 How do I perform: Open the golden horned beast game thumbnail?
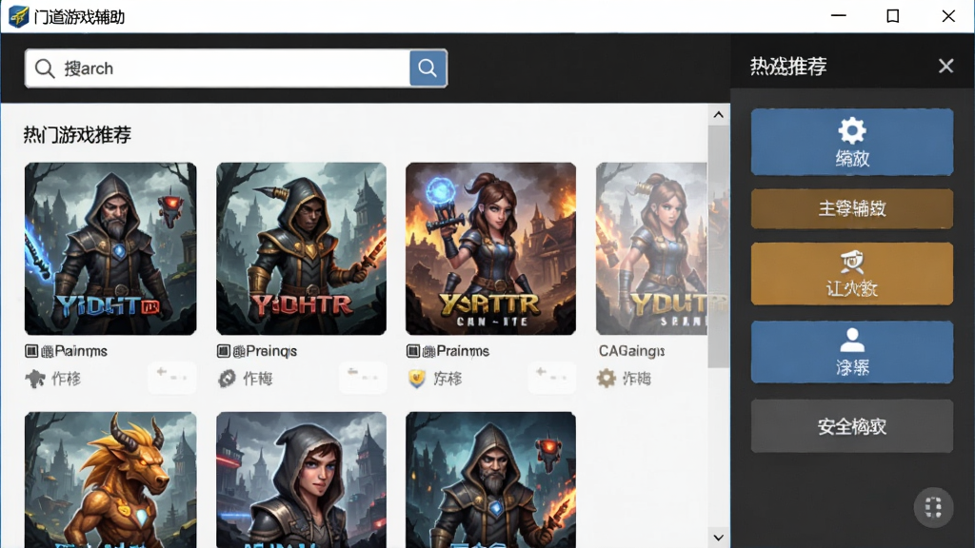pos(110,479)
